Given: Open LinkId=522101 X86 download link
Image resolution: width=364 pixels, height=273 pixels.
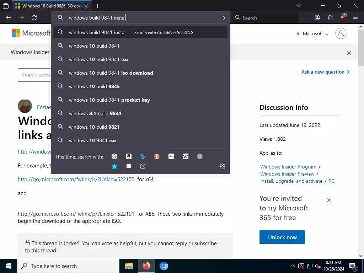Looking at the screenshot, I should (76, 214).
